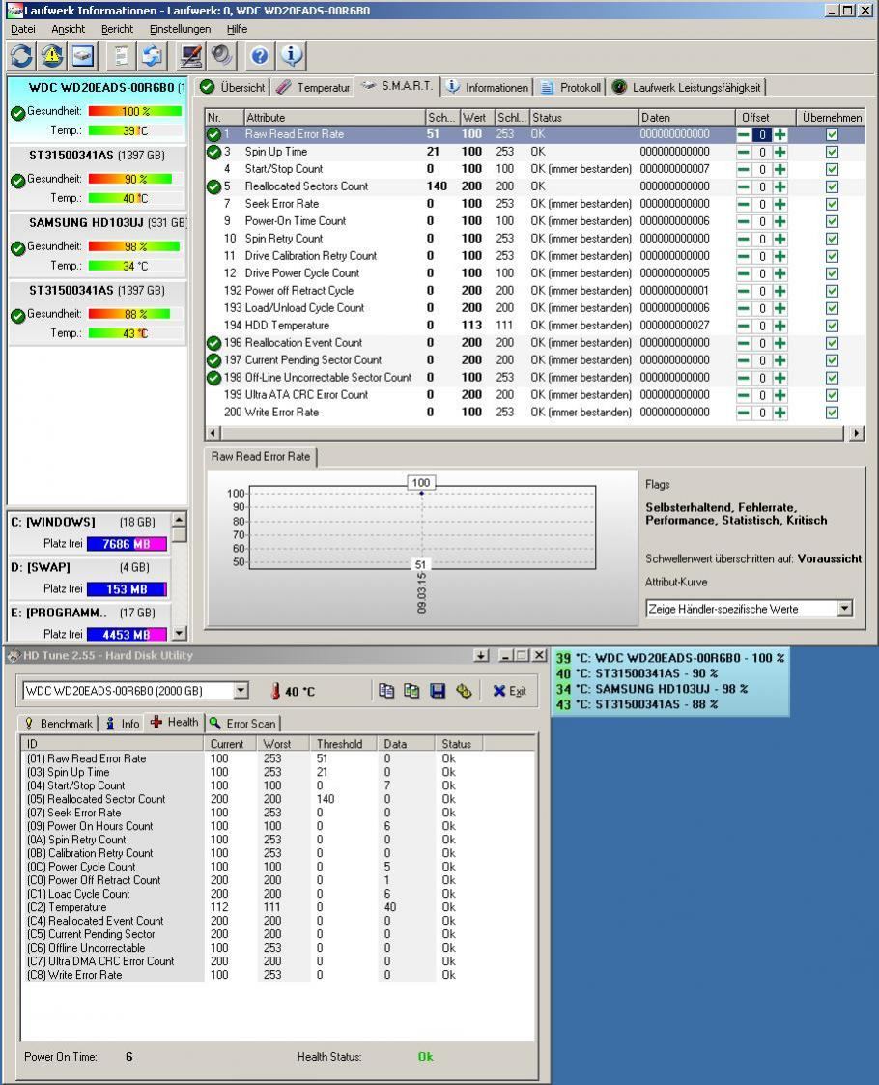Click green plus in HDD Temperature row
Image resolution: width=879 pixels, height=1085 pixels.
[x=780, y=326]
